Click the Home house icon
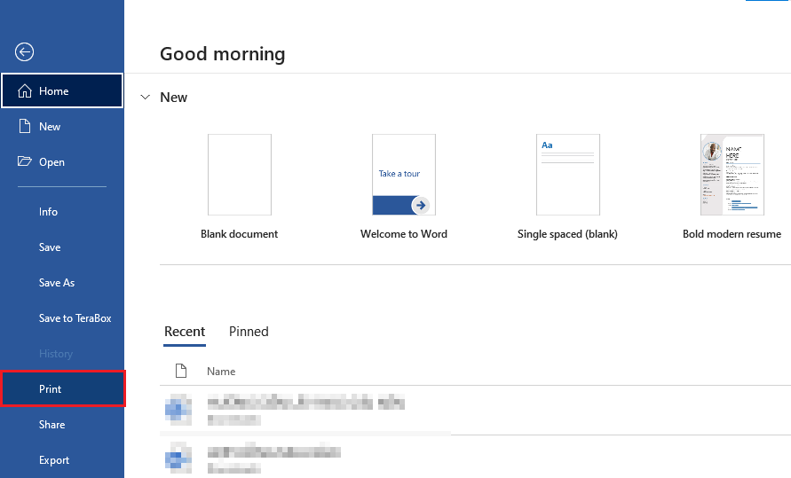 click(x=25, y=90)
